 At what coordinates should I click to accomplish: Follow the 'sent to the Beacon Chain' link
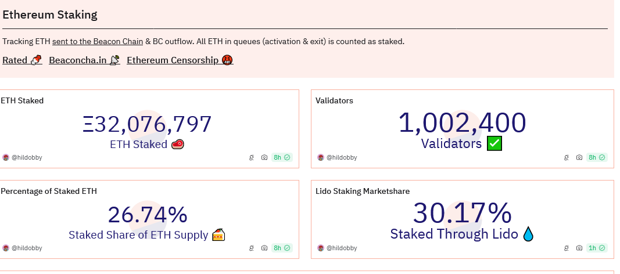(x=98, y=41)
